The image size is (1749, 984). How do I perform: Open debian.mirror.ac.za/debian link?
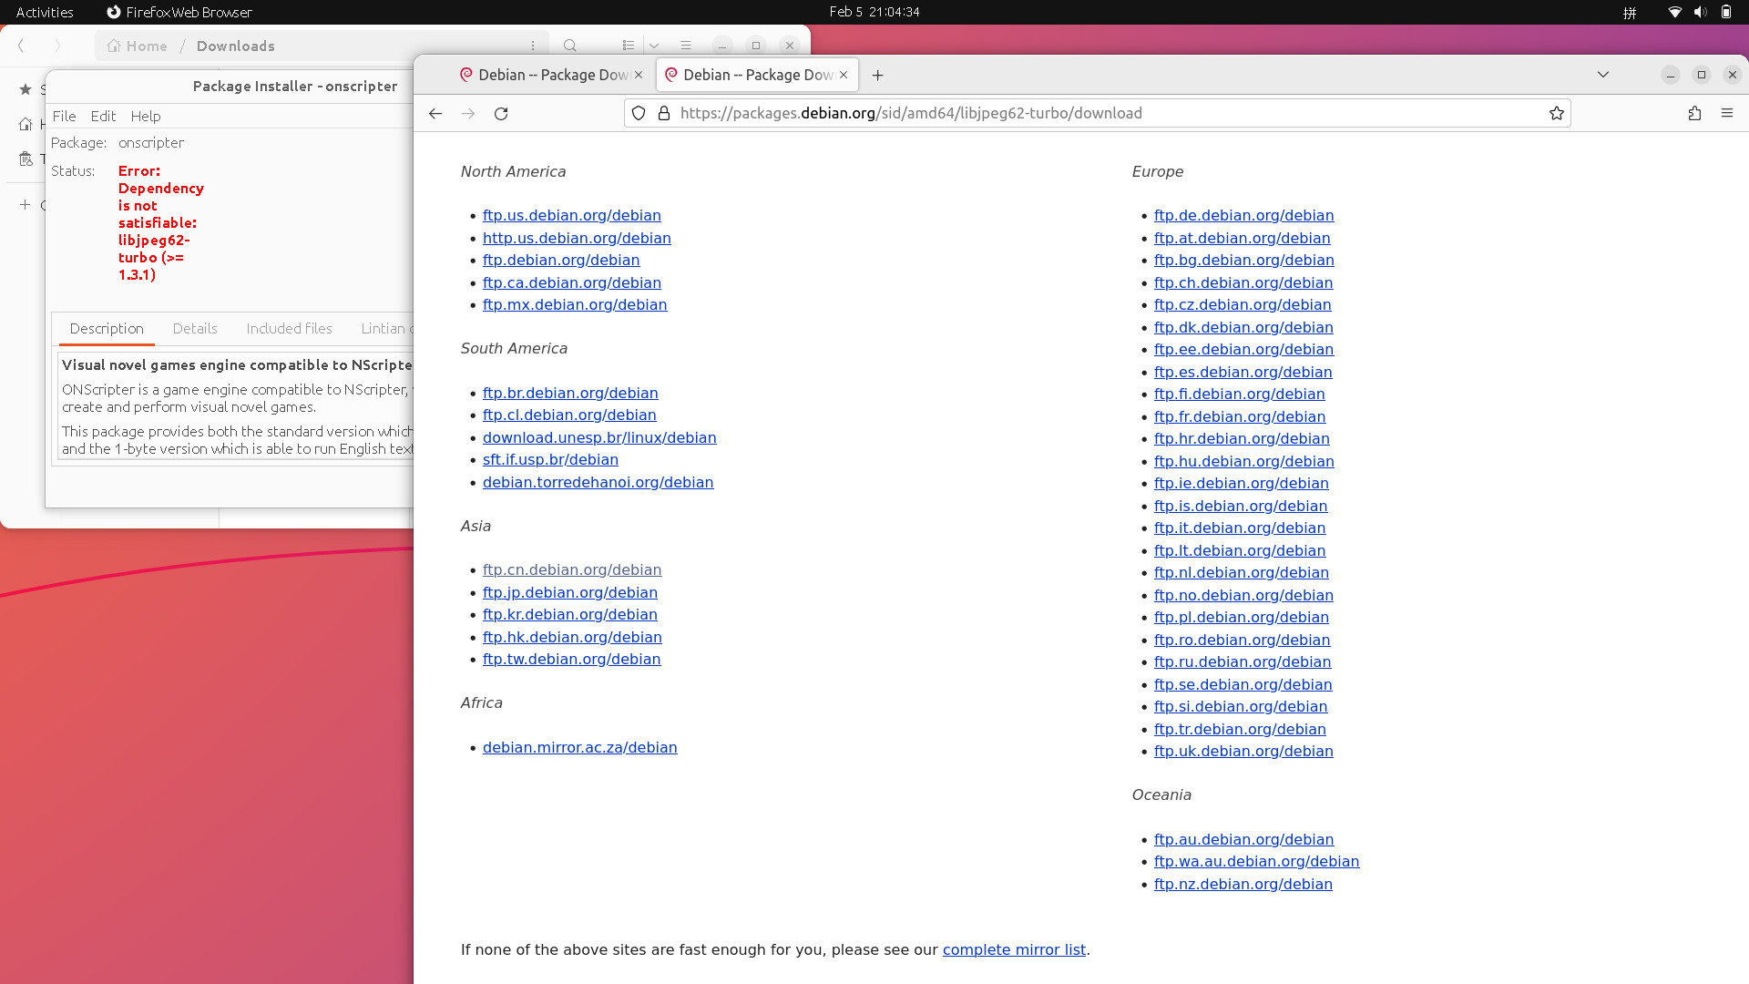580,747
